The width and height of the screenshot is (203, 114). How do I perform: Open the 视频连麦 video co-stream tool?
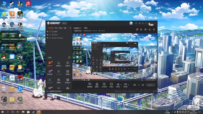[49, 72]
